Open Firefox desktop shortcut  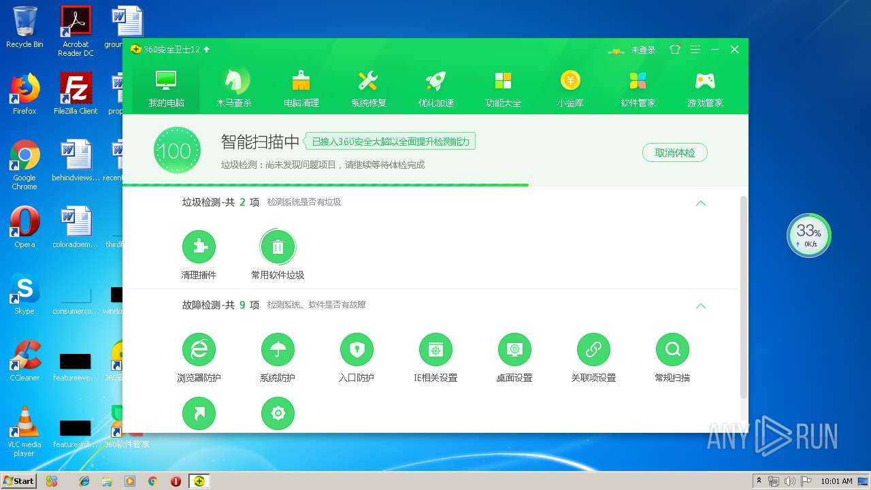coord(24,94)
